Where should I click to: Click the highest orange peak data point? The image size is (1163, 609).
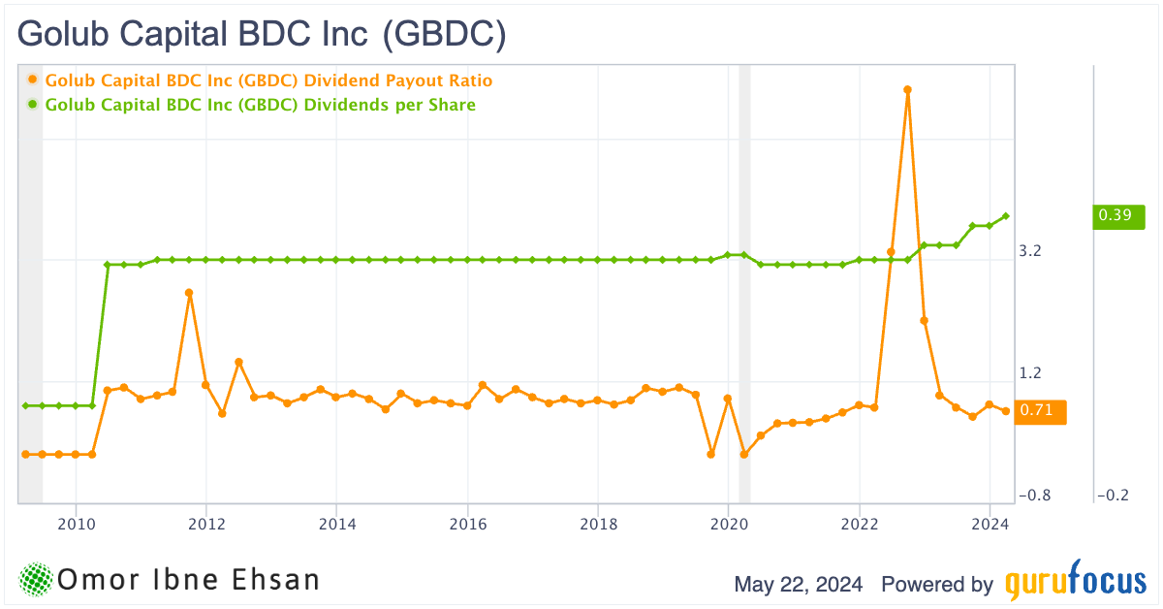point(907,90)
